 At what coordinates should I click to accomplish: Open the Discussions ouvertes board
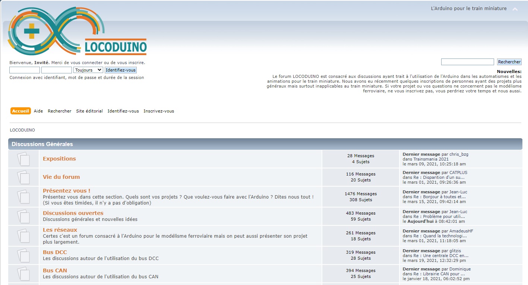73,213
